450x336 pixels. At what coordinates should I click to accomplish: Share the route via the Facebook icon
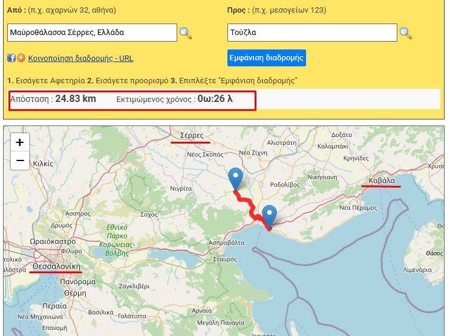tap(11, 59)
